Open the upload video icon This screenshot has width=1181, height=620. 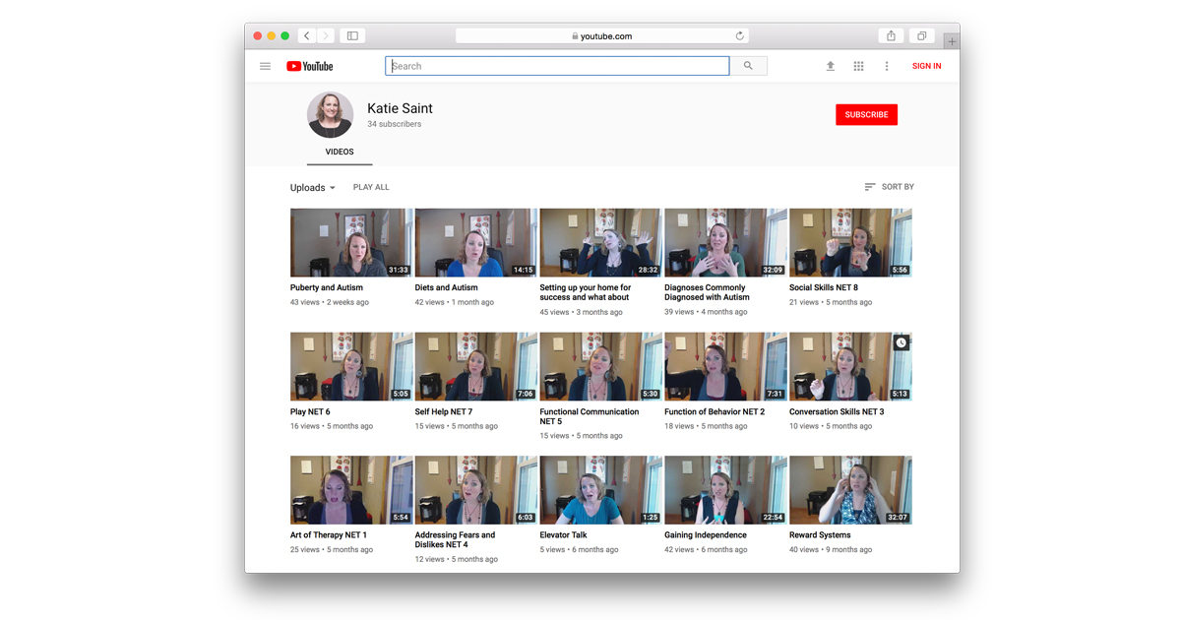pos(830,66)
